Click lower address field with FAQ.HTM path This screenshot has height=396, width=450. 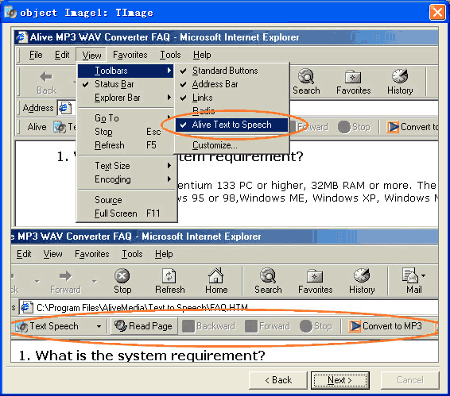pos(228,307)
